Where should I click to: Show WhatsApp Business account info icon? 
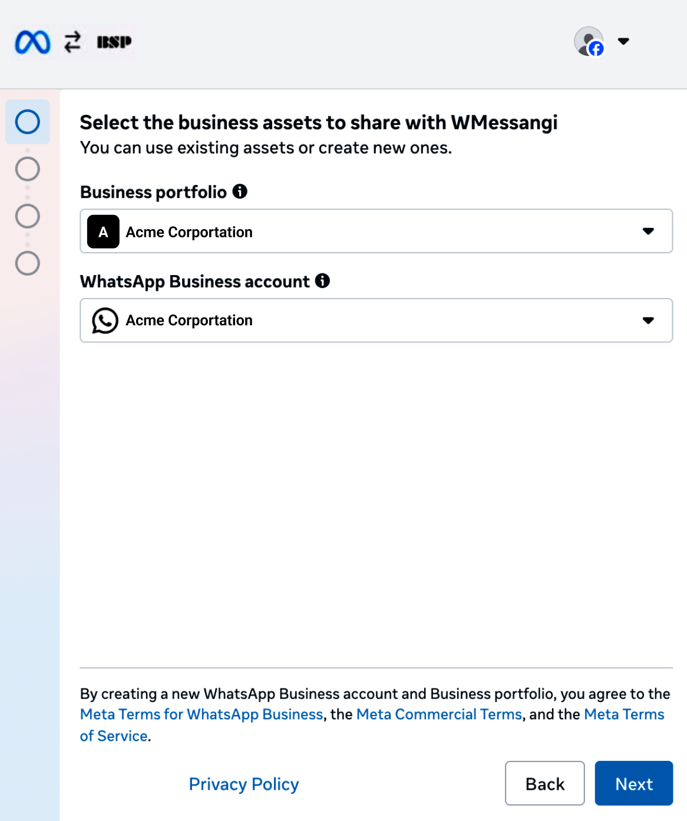coord(322,281)
